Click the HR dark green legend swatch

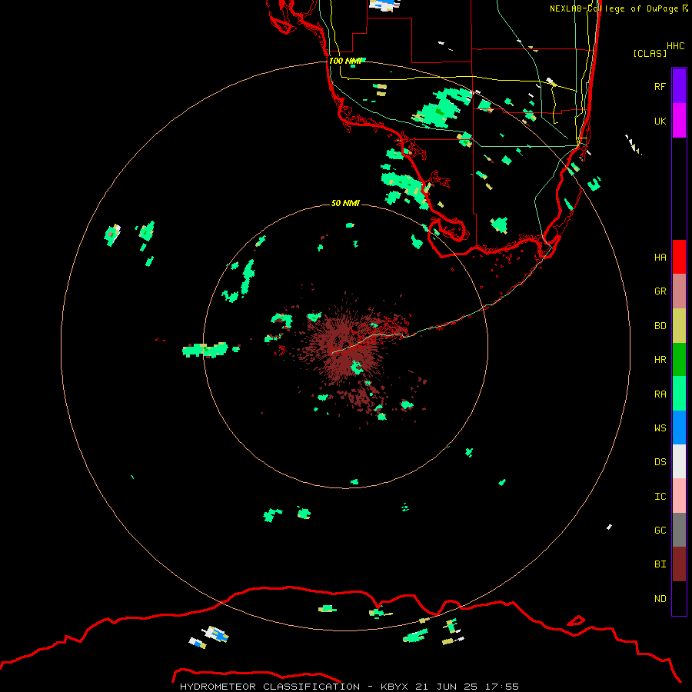tap(679, 360)
